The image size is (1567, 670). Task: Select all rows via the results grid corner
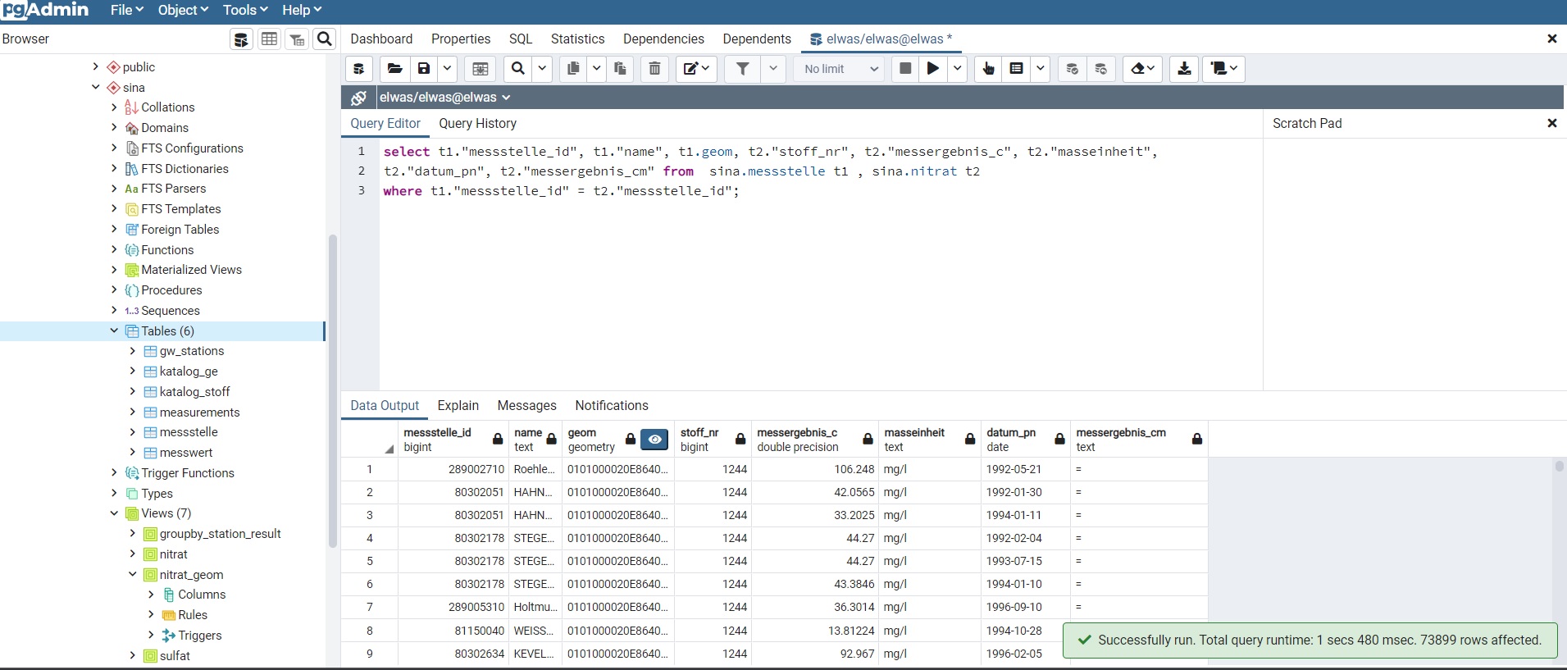click(388, 448)
